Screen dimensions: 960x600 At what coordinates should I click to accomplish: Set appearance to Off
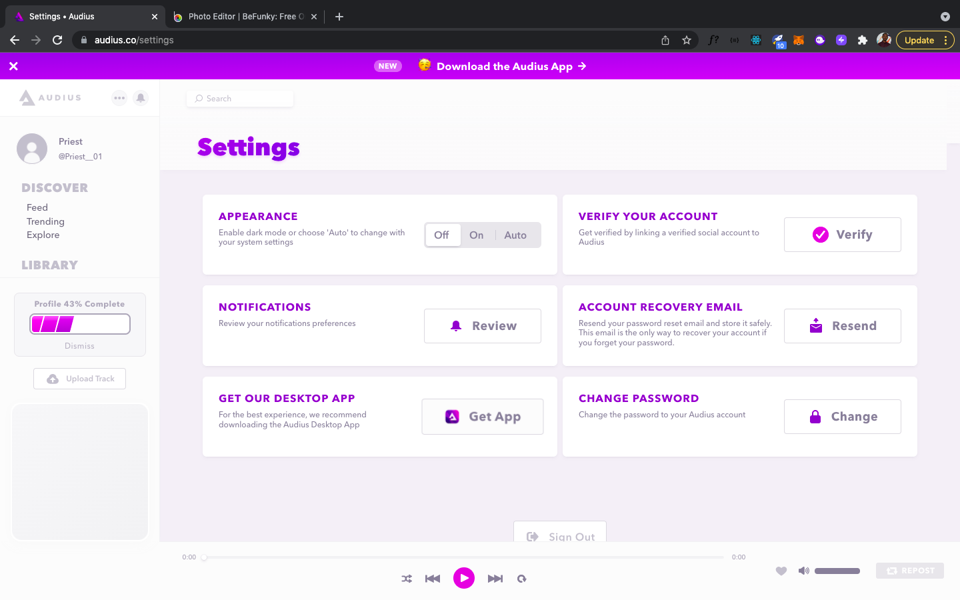click(x=442, y=235)
